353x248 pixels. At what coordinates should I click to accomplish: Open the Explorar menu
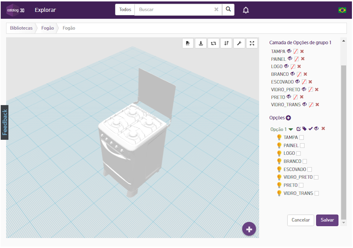click(45, 10)
